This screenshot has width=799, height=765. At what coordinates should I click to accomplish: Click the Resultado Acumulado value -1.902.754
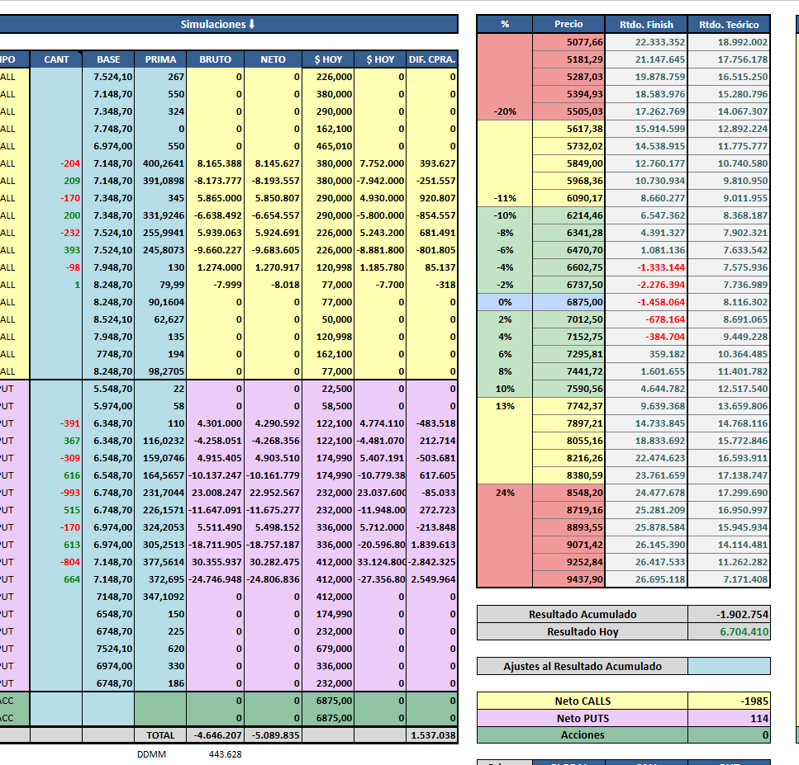[729, 614]
